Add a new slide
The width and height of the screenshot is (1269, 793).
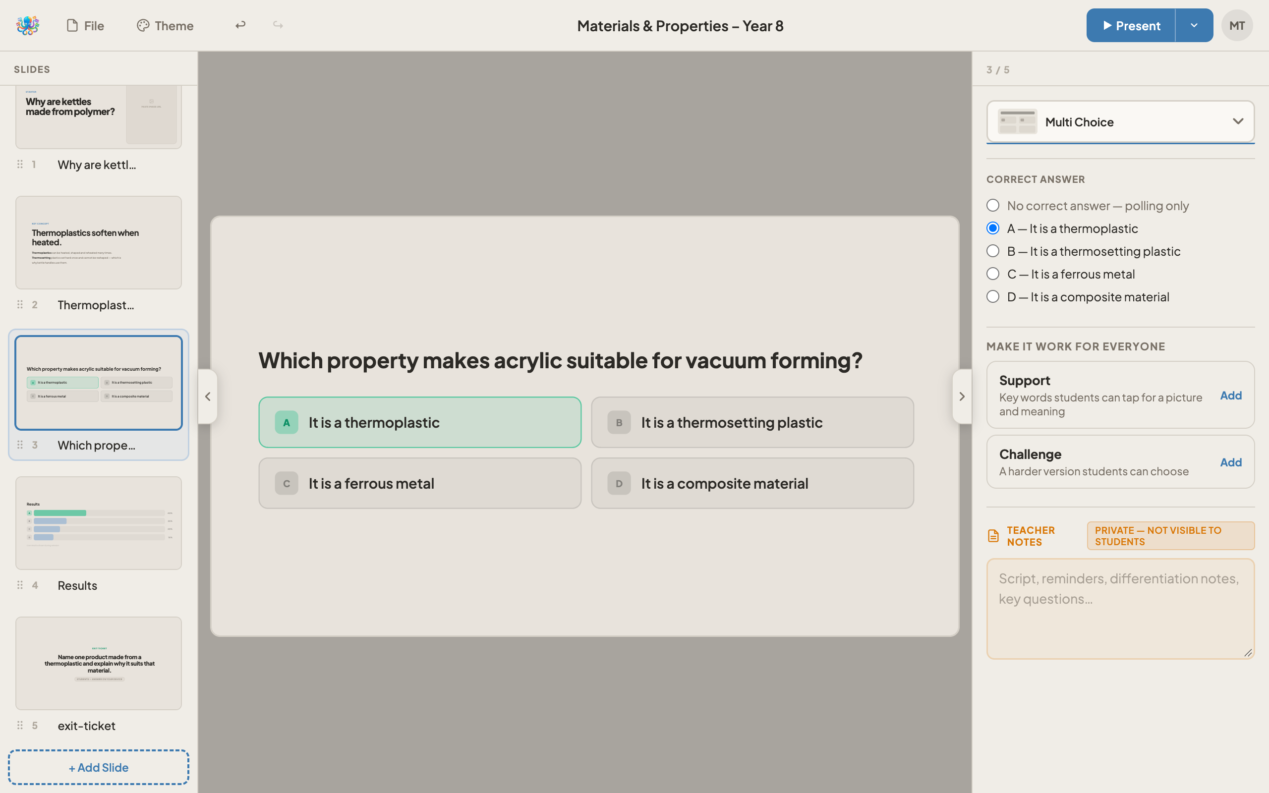click(x=99, y=767)
